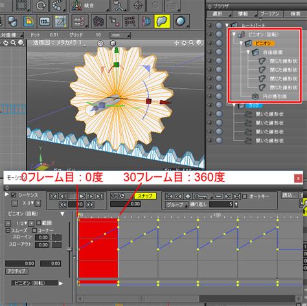Select the 円の掃引体 tree item
The width and height of the screenshot is (307, 306).
pos(275,97)
